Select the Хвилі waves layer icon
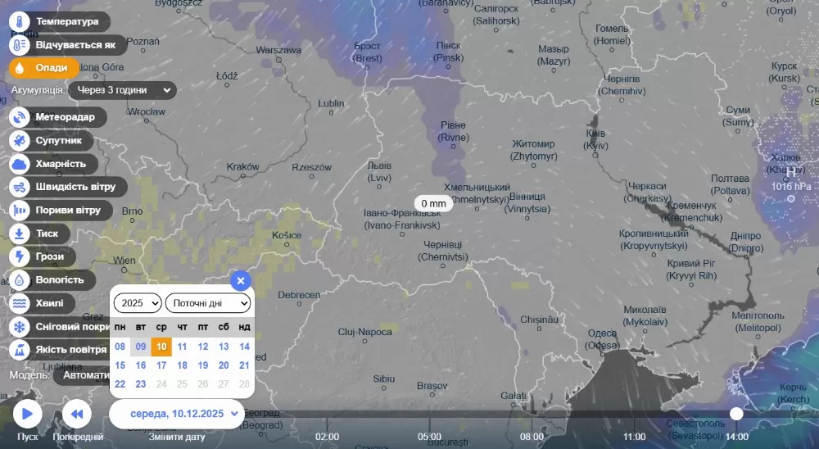The width and height of the screenshot is (819, 449). [x=20, y=303]
